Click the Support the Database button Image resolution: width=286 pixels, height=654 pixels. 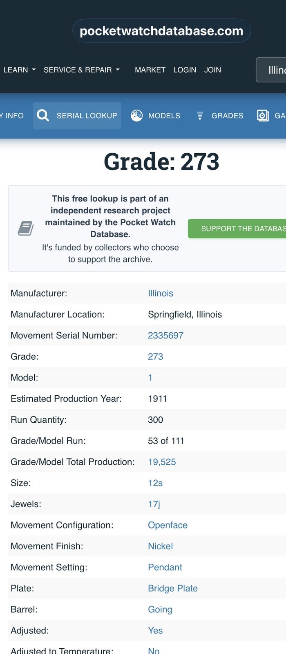click(237, 228)
